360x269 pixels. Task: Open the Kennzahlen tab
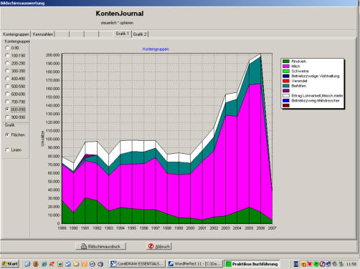click(43, 34)
